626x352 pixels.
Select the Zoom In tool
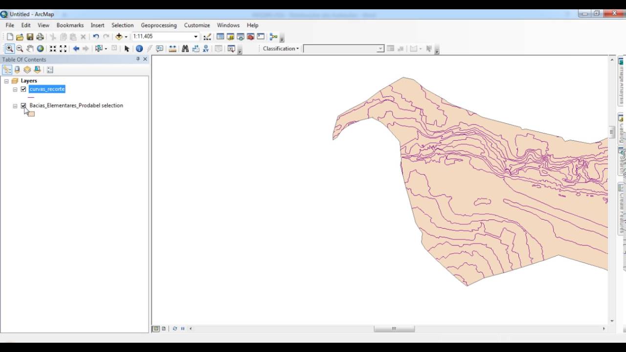(9, 48)
